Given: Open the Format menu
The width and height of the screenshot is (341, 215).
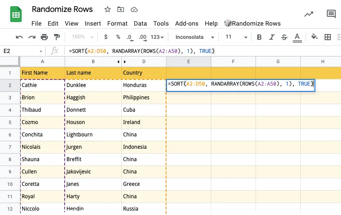Looking at the screenshot, I should (x=117, y=23).
